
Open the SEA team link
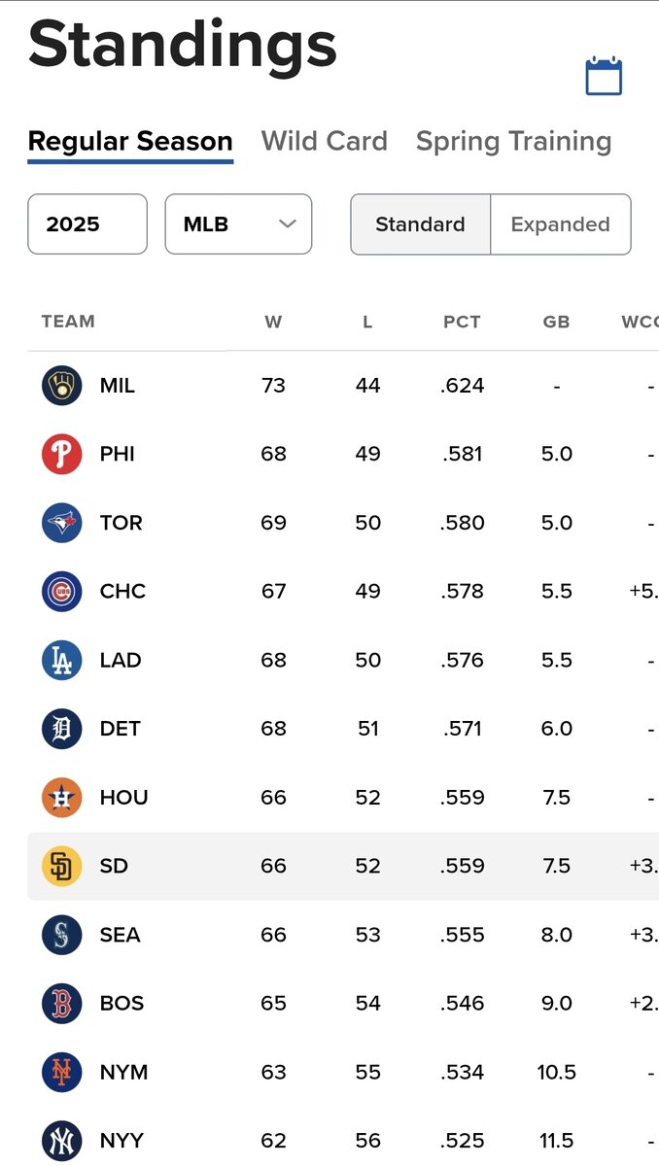pos(120,935)
